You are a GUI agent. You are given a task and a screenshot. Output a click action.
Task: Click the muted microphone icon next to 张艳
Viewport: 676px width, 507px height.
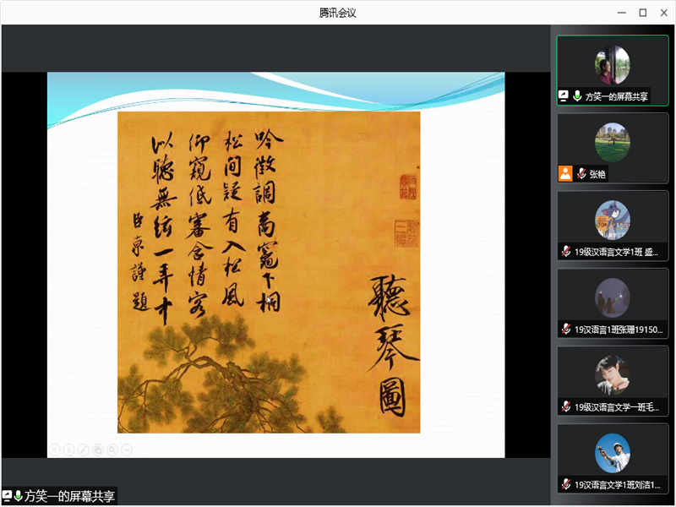581,173
